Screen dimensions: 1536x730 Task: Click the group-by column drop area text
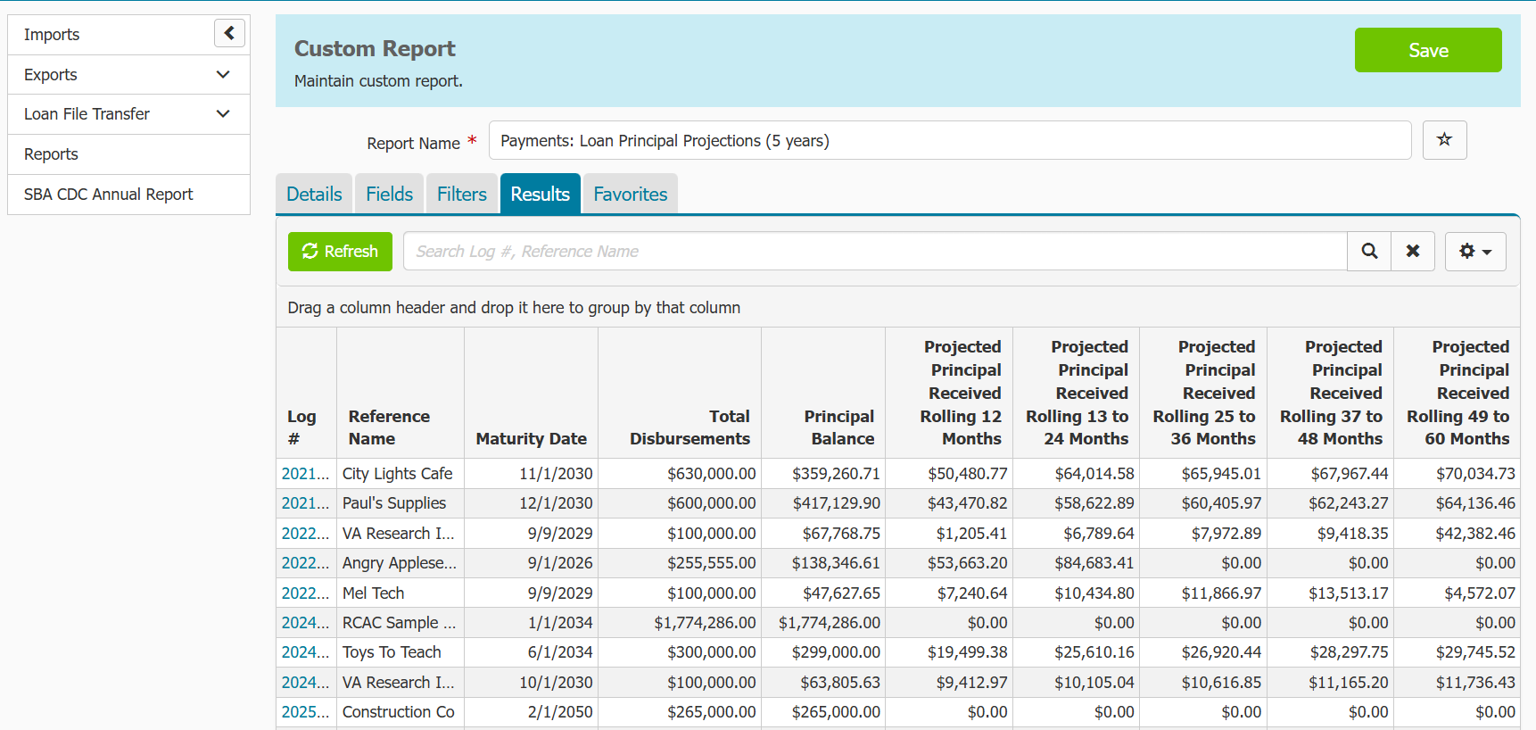click(x=514, y=308)
